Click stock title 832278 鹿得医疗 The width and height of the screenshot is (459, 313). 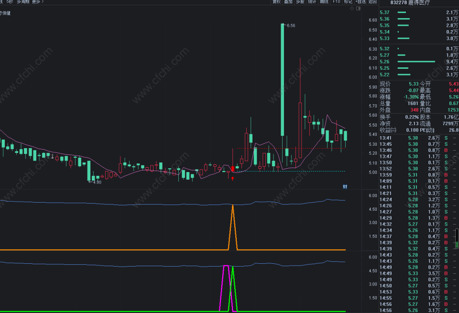(410, 3)
